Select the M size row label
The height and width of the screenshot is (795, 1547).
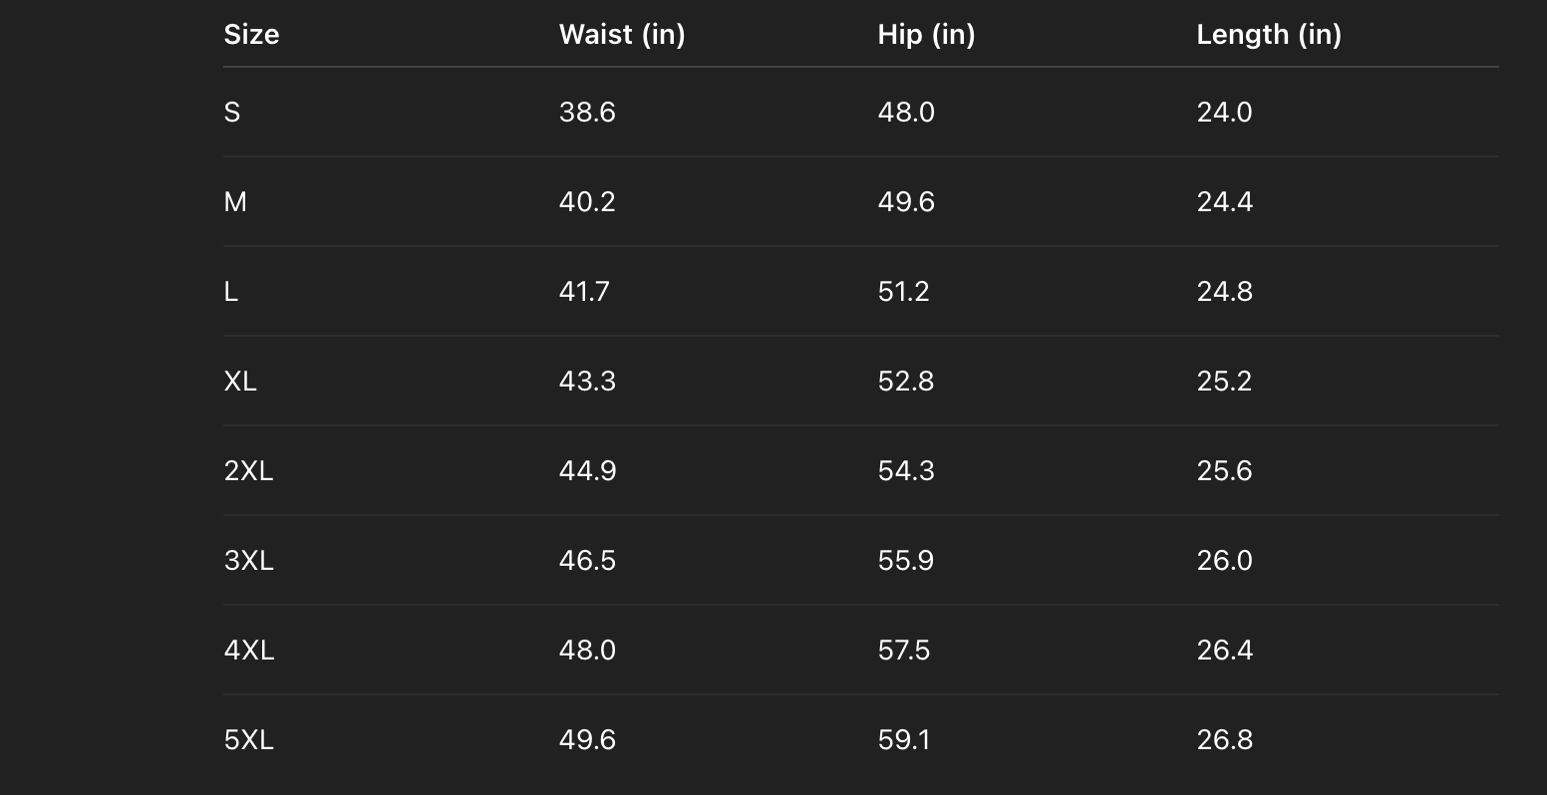click(235, 202)
